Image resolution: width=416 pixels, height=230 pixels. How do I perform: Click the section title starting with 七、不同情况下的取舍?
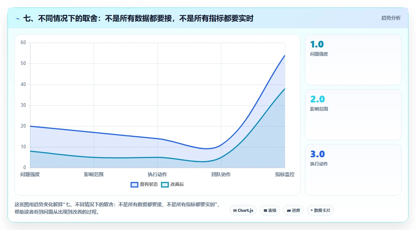click(x=138, y=18)
